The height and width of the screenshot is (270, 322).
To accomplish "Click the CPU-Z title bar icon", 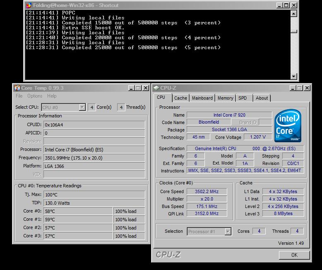I will pos(156,88).
